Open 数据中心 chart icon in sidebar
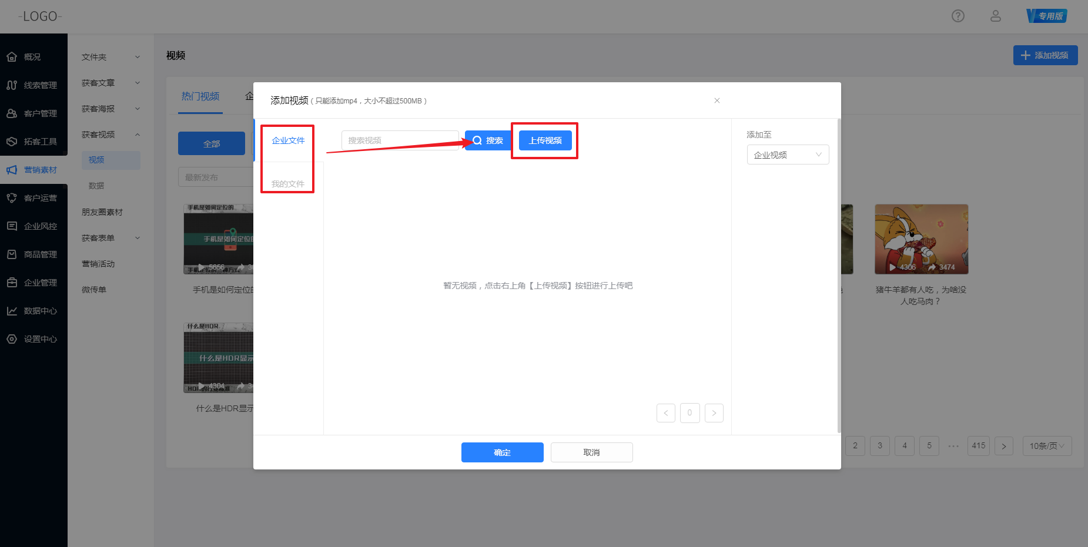The height and width of the screenshot is (547, 1088). [x=12, y=311]
